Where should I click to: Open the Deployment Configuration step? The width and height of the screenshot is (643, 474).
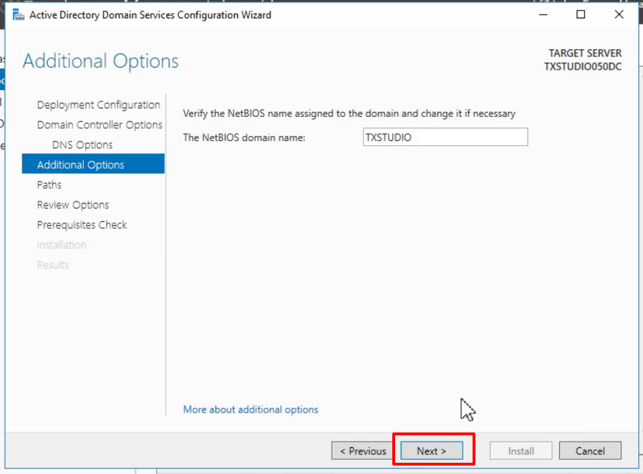(x=99, y=105)
